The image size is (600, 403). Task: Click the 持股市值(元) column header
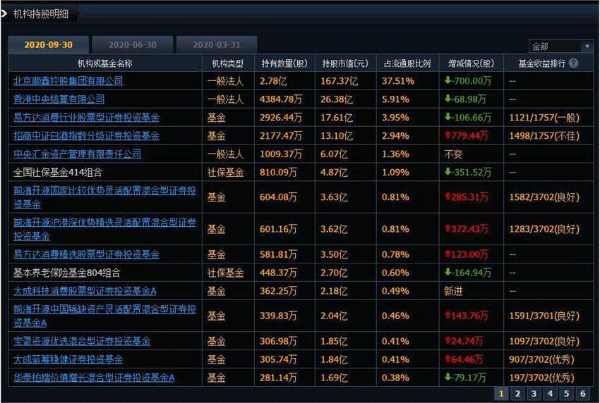click(345, 63)
